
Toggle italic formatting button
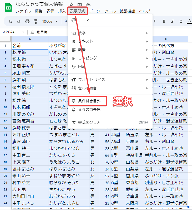[173, 21]
